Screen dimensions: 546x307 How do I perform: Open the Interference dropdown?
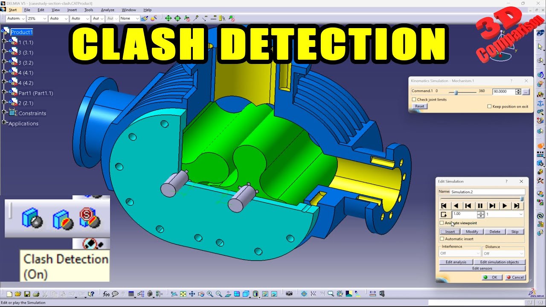coord(460,253)
